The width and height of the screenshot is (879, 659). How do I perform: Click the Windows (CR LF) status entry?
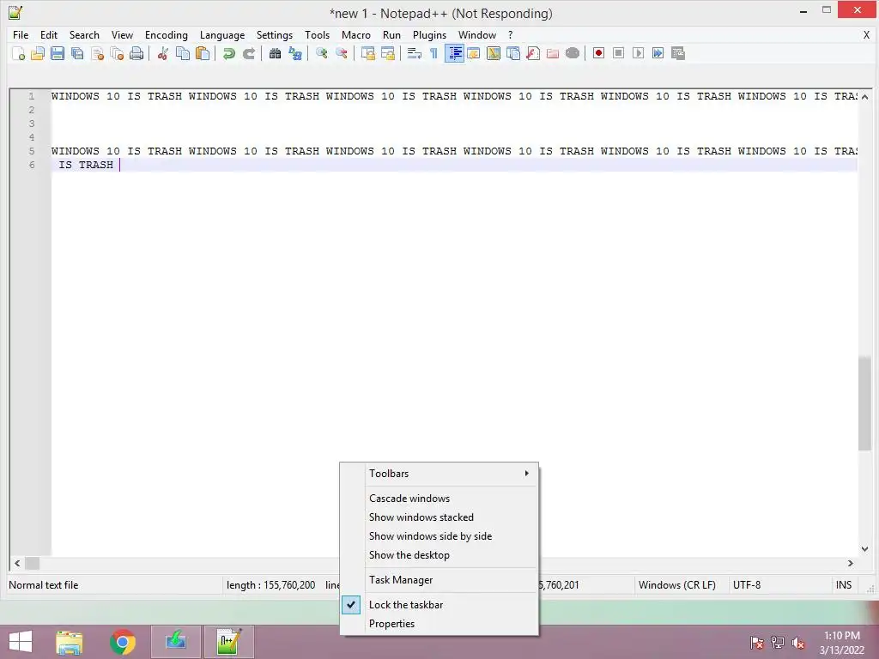tap(677, 585)
